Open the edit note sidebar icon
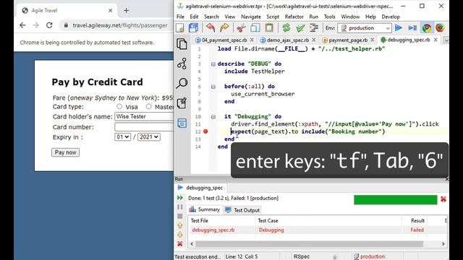Viewport: 463px width, 260px height. coord(182,103)
